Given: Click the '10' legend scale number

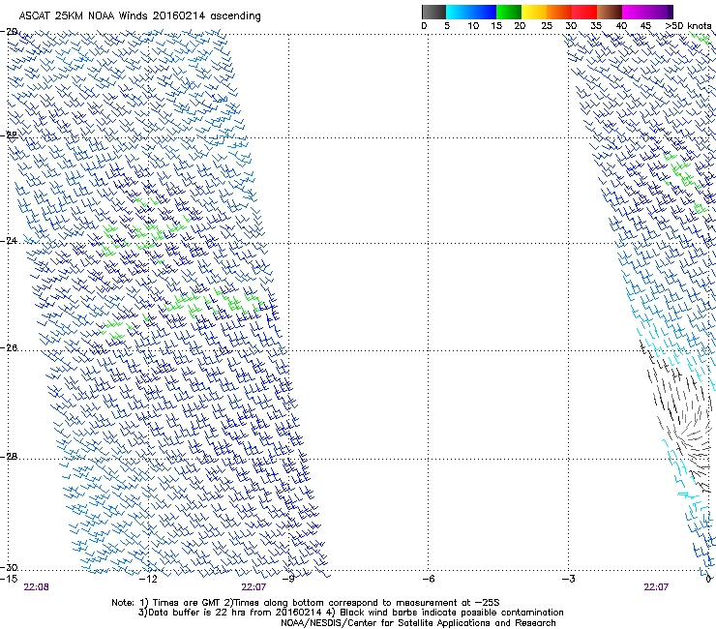Looking at the screenshot, I should pos(473,26).
